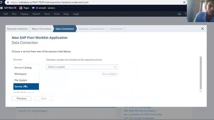Choose Workspace source

pyautogui.click(x=26, y=74)
